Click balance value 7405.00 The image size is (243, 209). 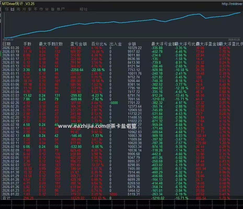coord(134,169)
